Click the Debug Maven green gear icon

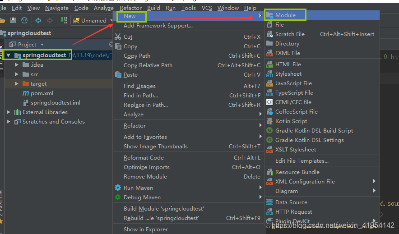click(118, 197)
